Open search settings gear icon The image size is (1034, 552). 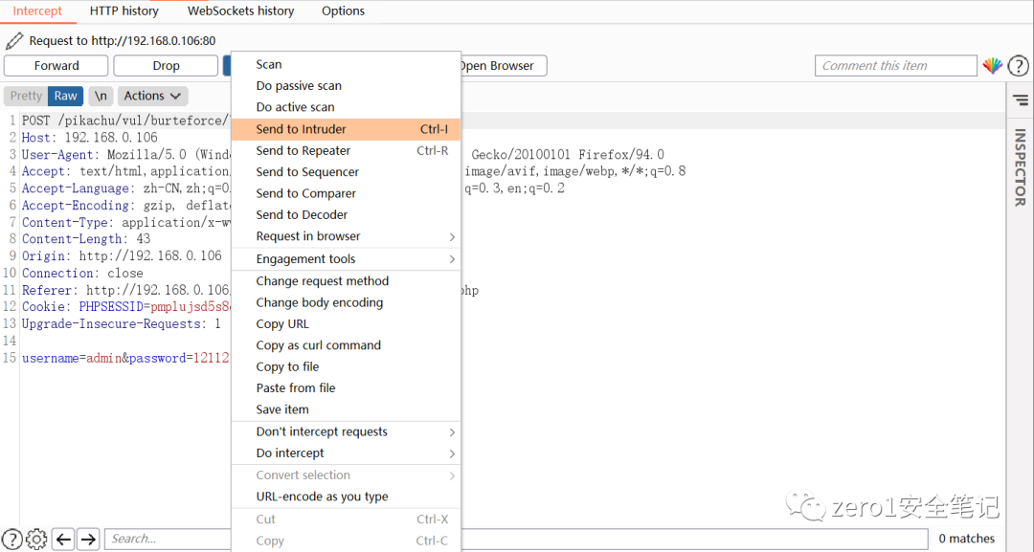[x=37, y=539]
